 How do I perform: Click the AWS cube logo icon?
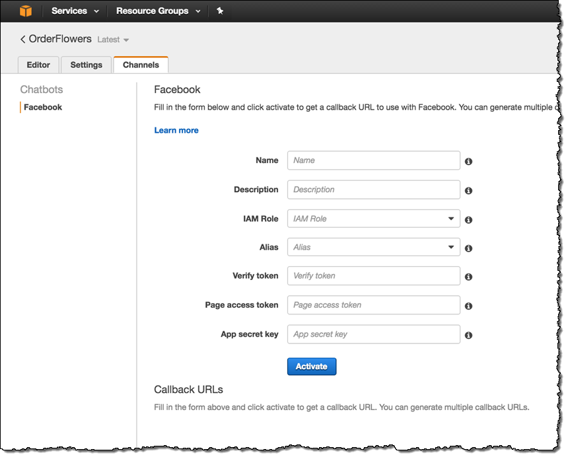[25, 11]
